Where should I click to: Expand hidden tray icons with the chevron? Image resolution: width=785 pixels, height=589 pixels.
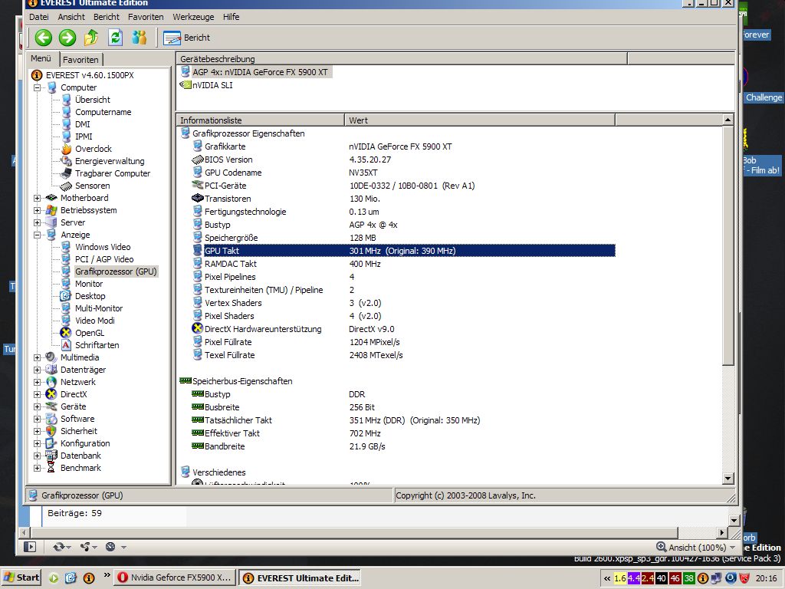[x=607, y=578]
